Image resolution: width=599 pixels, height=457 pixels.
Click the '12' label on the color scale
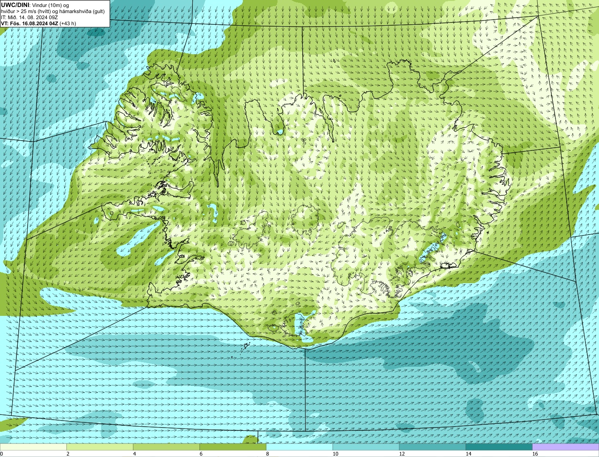click(402, 454)
